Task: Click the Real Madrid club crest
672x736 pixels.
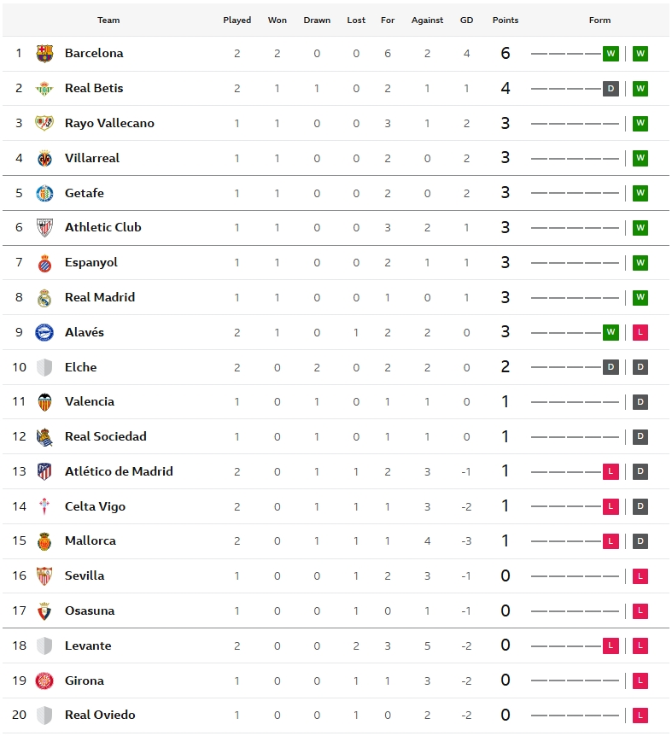Action: [x=44, y=298]
